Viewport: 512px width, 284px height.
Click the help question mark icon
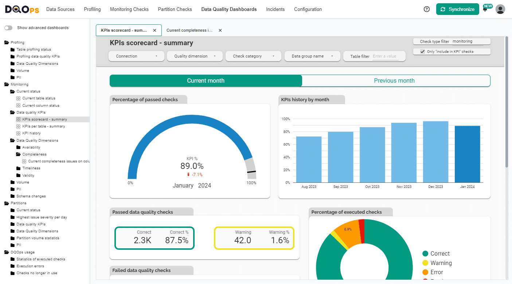[427, 9]
